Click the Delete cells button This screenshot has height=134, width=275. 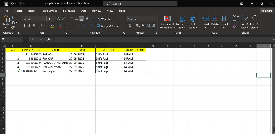[x=215, y=22]
